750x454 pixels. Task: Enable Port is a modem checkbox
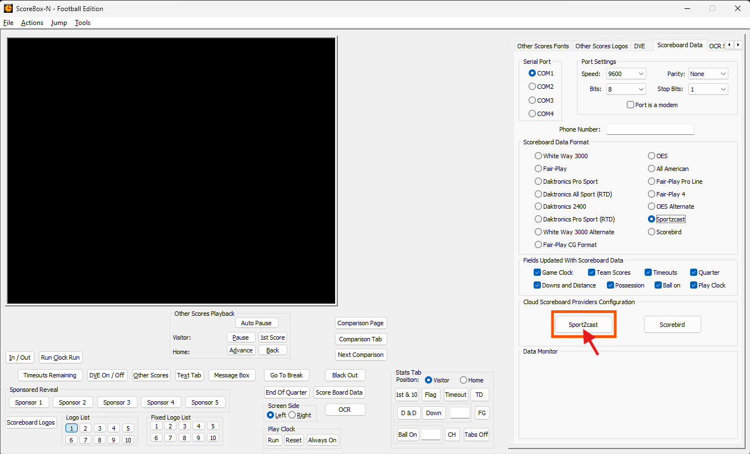click(x=630, y=105)
